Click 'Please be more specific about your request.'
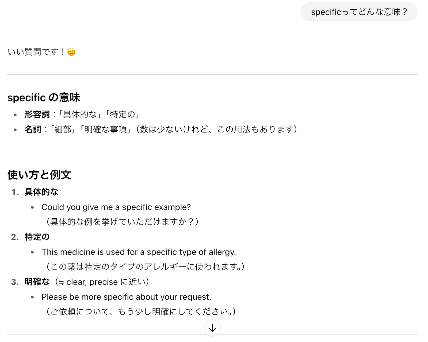Screen dimensions: 428x342 (x=126, y=297)
